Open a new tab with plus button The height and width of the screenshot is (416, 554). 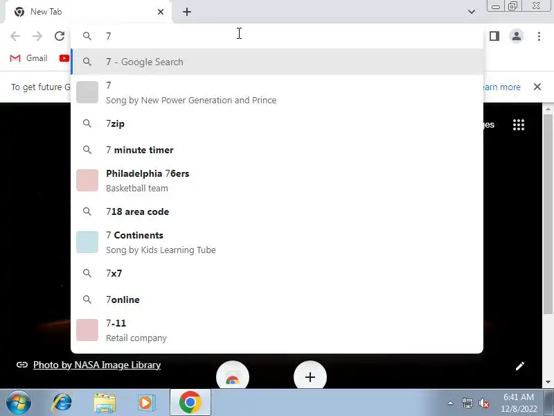click(187, 12)
